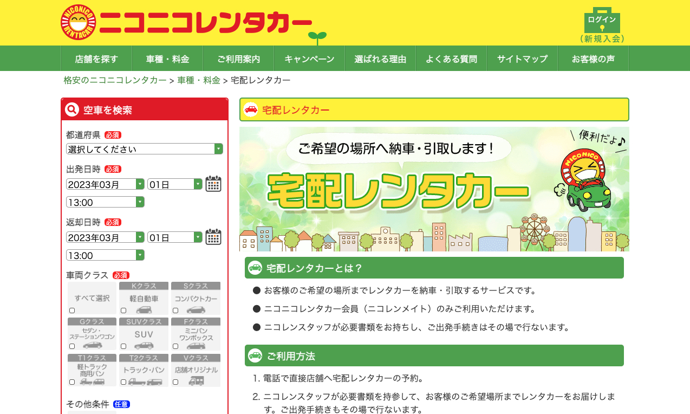690x414 pixels.
Task: Click the text 電話で直接店舗へ宅配レンタカーの予約。
Action: (x=343, y=378)
